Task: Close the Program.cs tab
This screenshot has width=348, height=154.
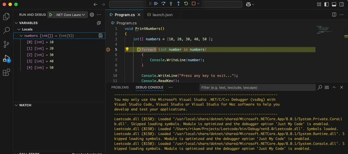Action: click(x=139, y=15)
